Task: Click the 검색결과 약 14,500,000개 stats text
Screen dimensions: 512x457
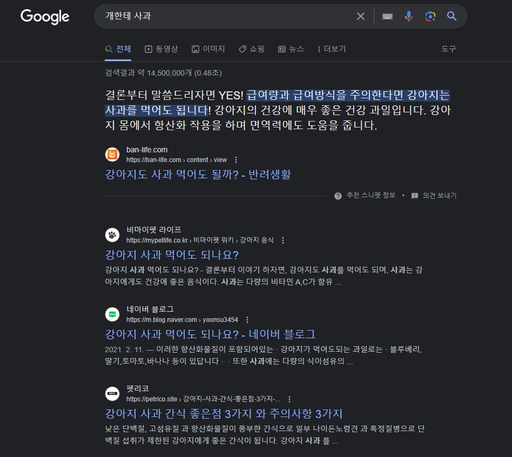Action: pos(163,73)
